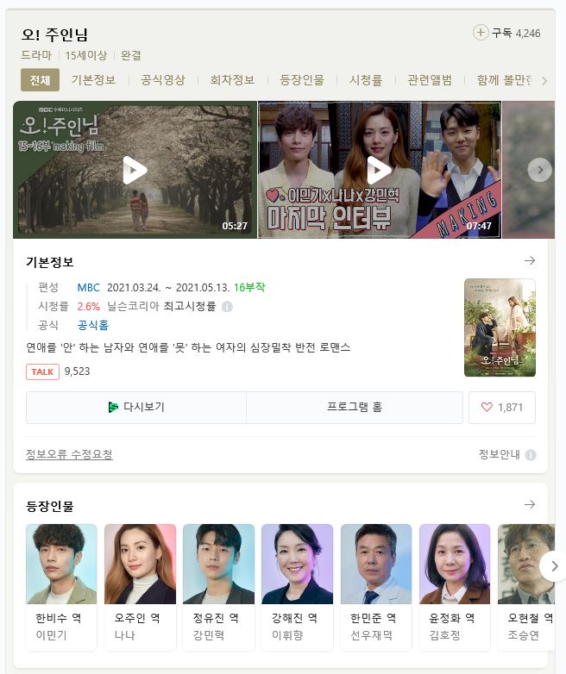This screenshot has height=674, width=566.
Task: Open the 시청률 tab
Action: click(366, 80)
